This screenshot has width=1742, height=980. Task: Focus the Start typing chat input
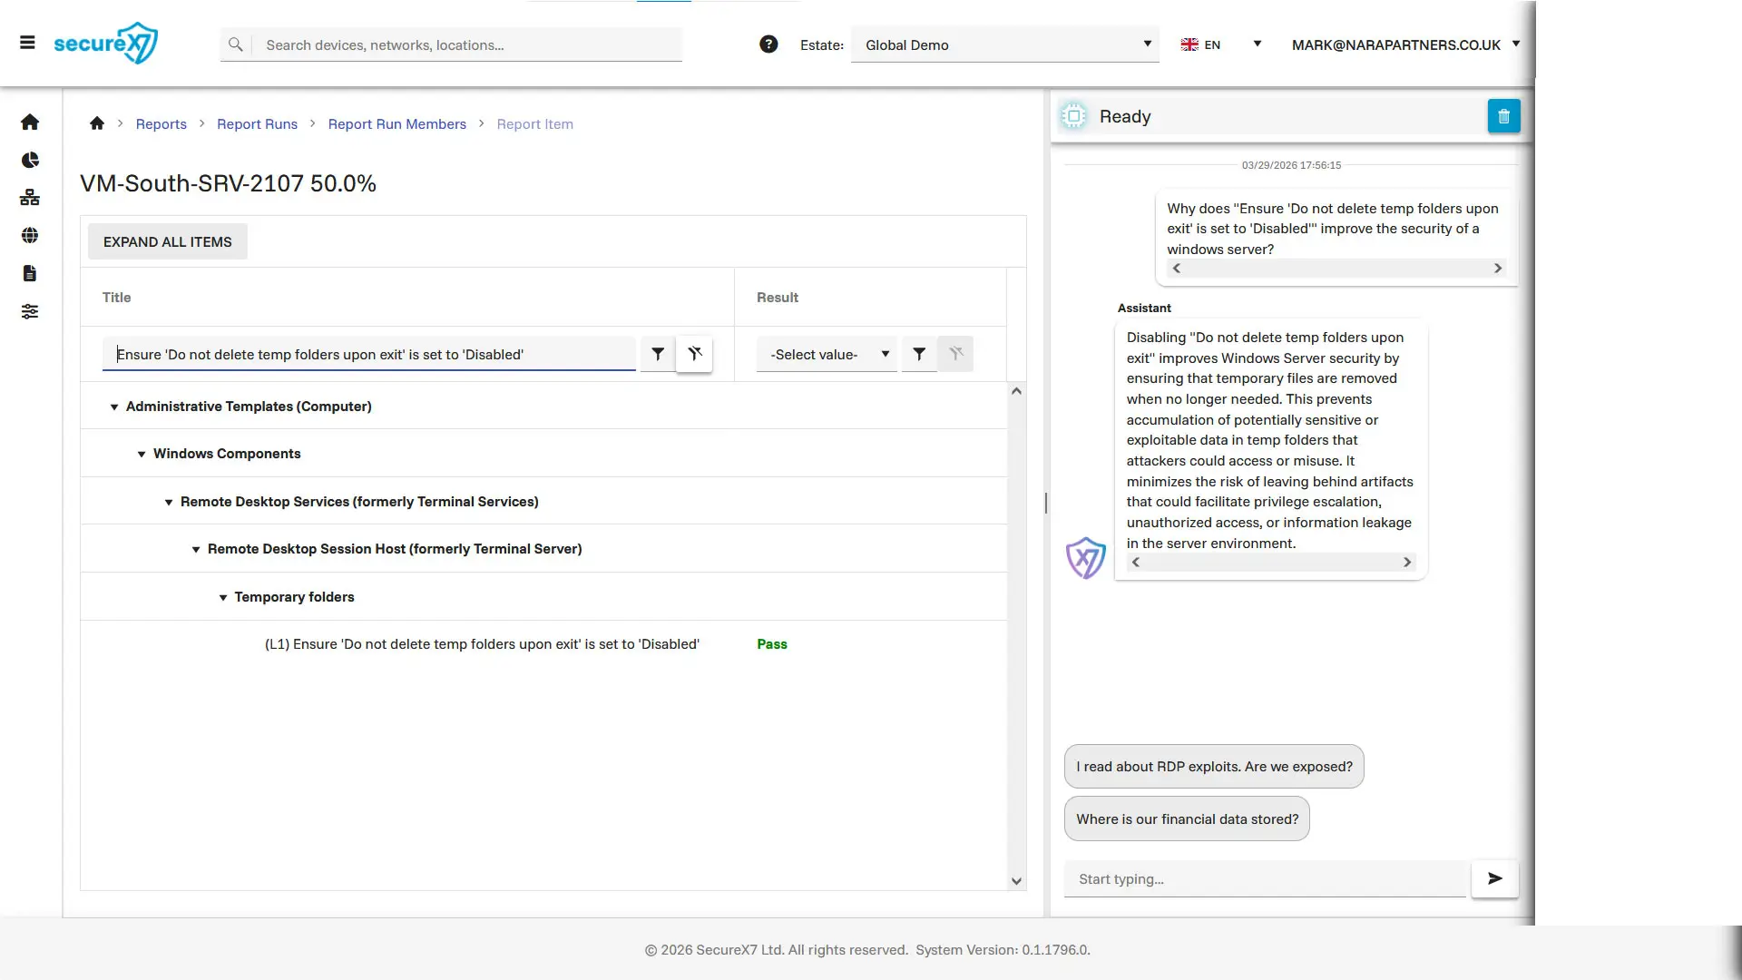pyautogui.click(x=1265, y=878)
